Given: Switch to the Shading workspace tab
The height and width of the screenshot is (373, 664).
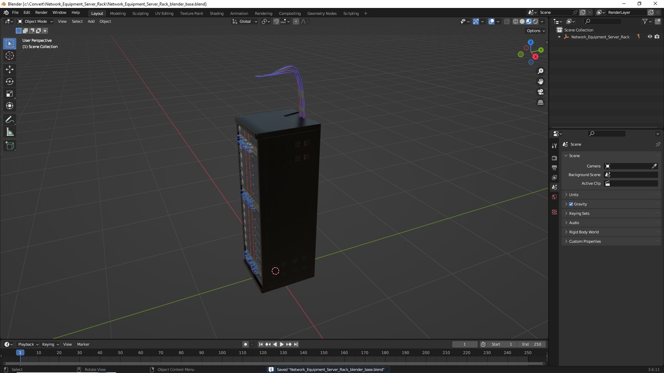Looking at the screenshot, I should click(216, 13).
